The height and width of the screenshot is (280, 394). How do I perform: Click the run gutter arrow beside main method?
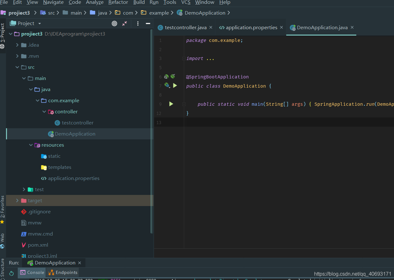click(x=171, y=104)
